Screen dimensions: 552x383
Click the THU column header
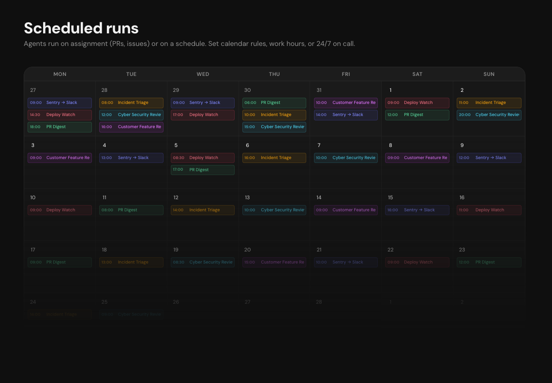point(274,74)
